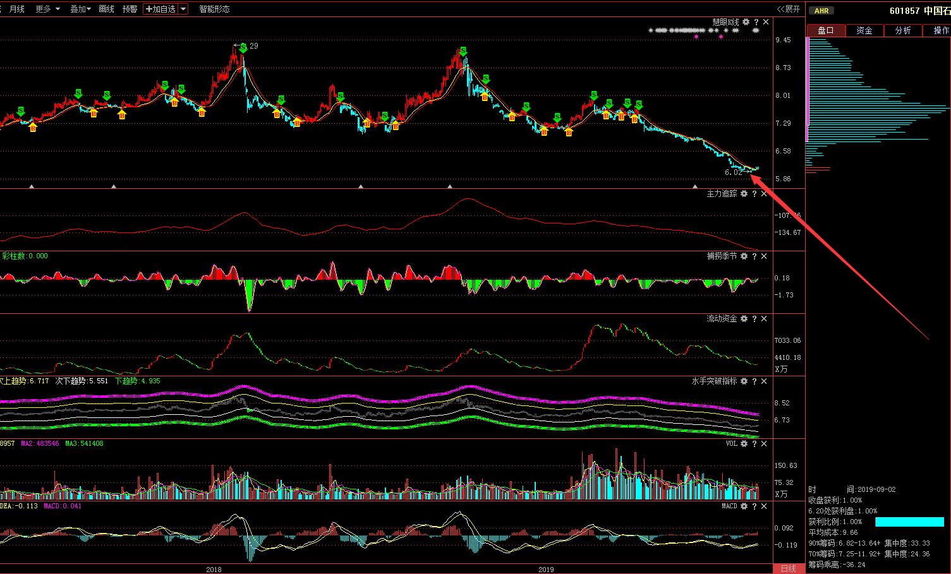Switch to 月线 monthly chart
The width and height of the screenshot is (951, 574).
coord(17,9)
